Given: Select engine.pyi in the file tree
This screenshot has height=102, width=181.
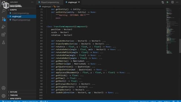Looking at the screenshot, I should 22,16.
